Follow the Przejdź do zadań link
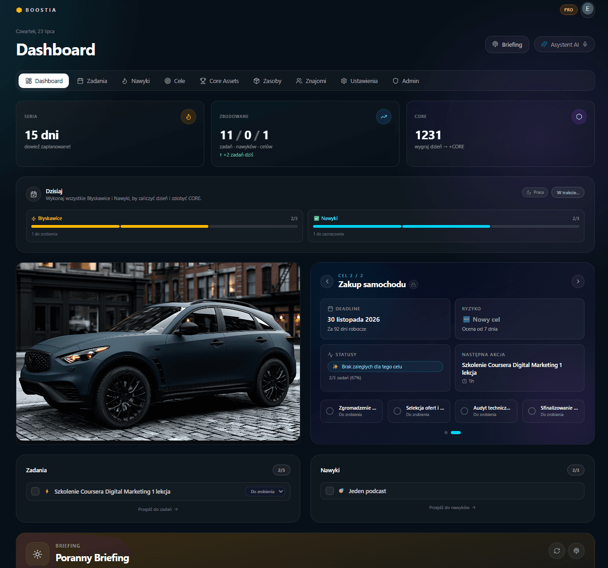608x568 pixels. 158,509
